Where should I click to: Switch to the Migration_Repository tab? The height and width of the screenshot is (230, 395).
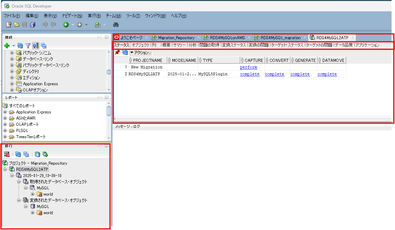pyautogui.click(x=176, y=38)
